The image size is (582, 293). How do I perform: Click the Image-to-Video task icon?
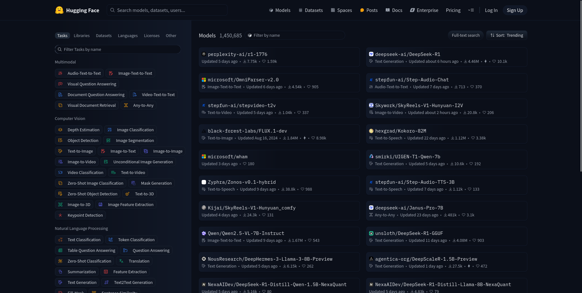coord(60,162)
